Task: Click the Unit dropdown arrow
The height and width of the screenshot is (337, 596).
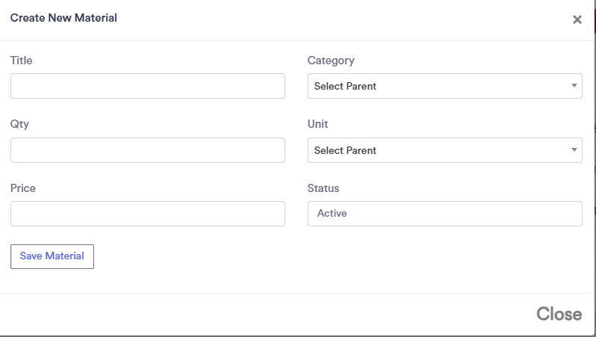Action: pos(574,150)
